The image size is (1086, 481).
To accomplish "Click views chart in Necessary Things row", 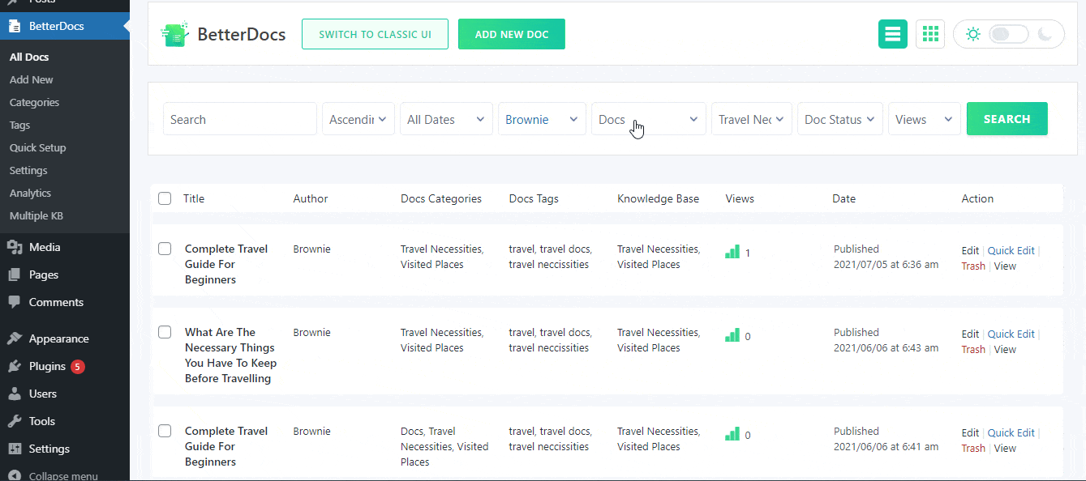I will 732,335.
